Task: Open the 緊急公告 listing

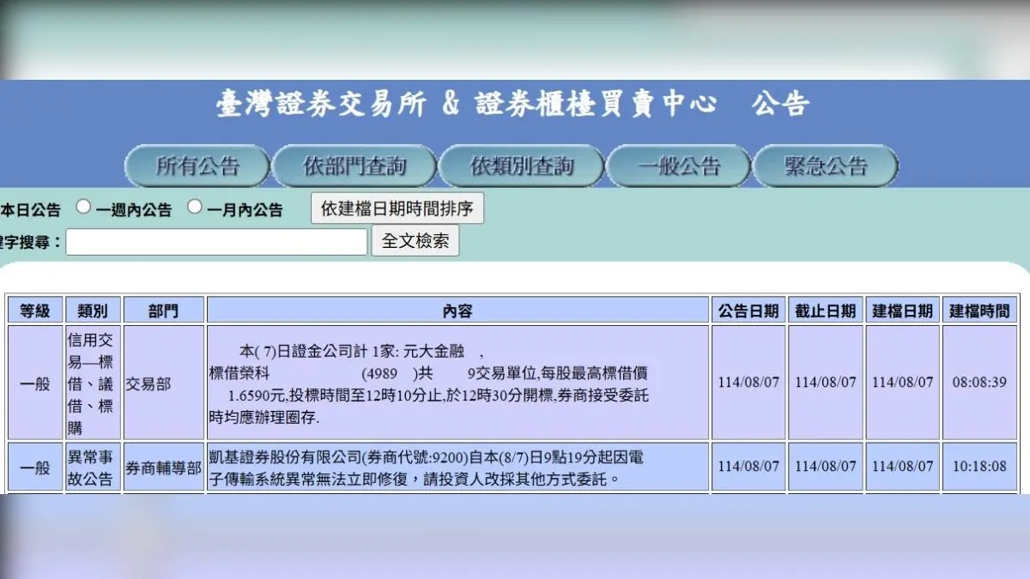Action: (x=826, y=166)
